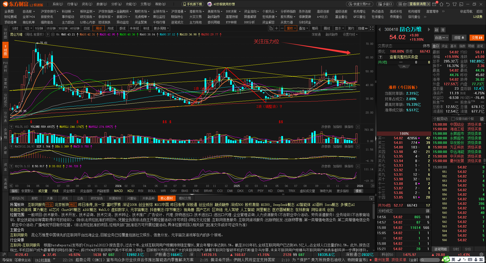Expand the 设置均线 dropdown

350,34
